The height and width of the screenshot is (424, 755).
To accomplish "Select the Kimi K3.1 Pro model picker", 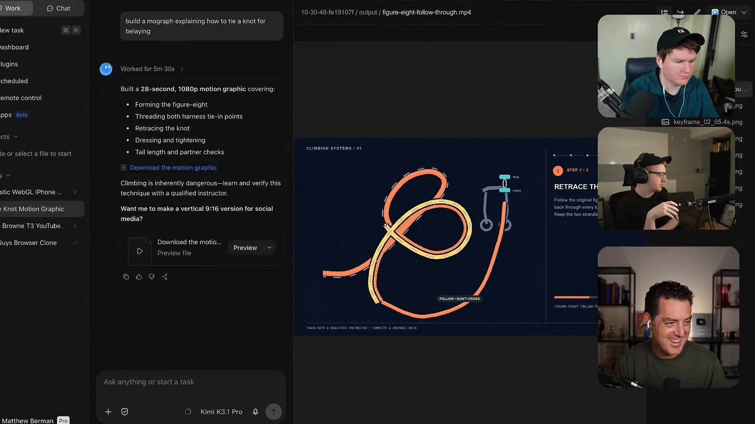I will point(221,412).
